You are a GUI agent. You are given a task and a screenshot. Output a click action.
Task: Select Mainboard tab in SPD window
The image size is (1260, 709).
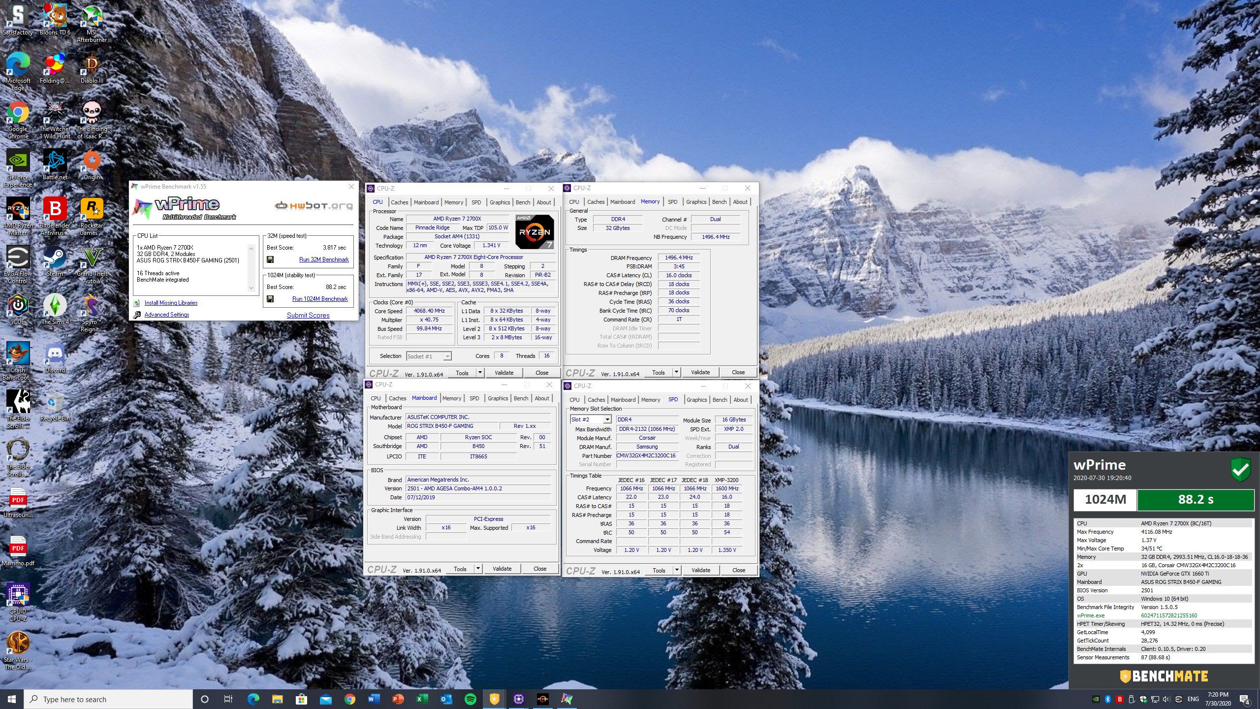(623, 400)
